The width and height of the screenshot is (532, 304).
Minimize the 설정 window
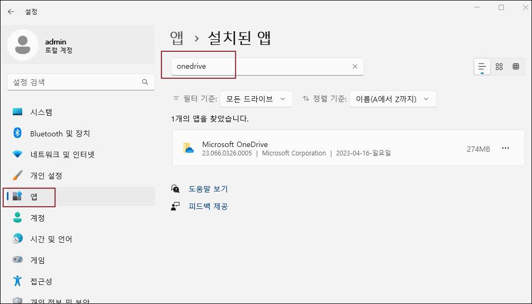coord(477,7)
